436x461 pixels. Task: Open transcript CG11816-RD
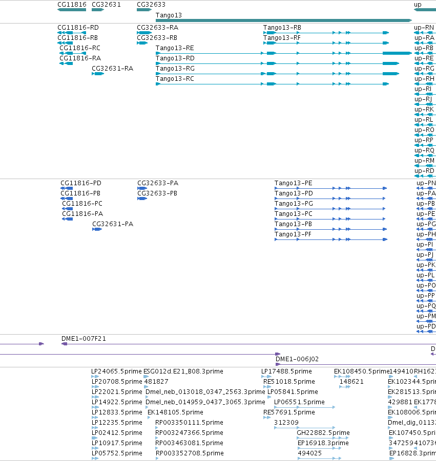[x=78, y=27]
